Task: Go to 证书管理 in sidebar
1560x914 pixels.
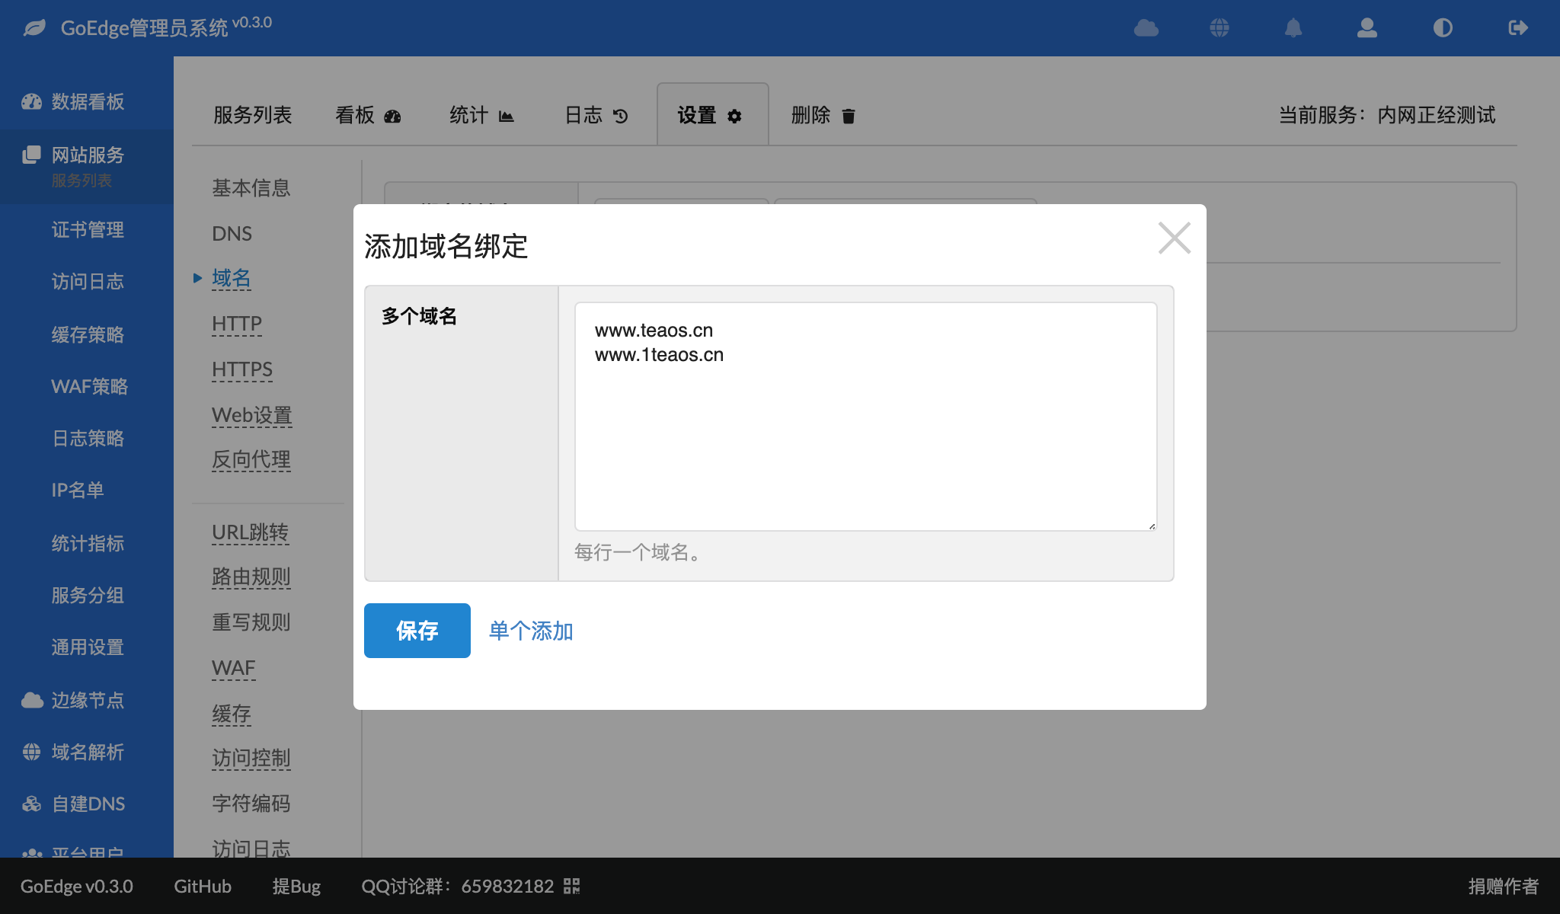Action: (88, 230)
